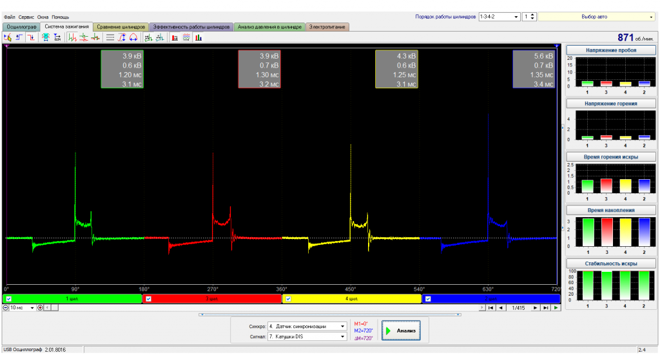Click the green 1 цил. cylinder bar
660x355 pixels.
coord(72,299)
